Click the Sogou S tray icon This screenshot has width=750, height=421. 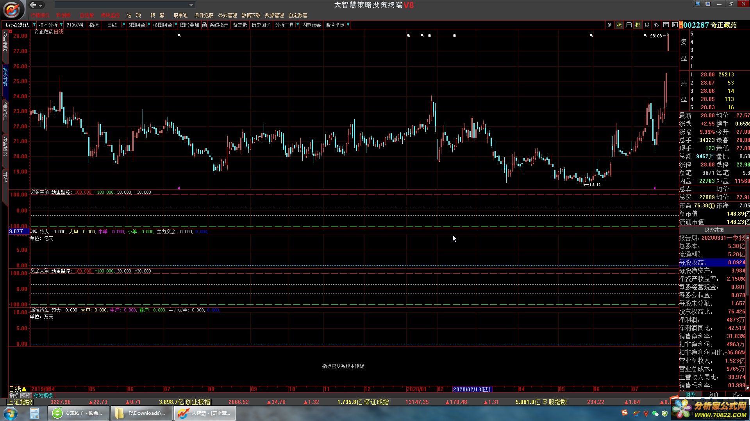click(x=625, y=413)
